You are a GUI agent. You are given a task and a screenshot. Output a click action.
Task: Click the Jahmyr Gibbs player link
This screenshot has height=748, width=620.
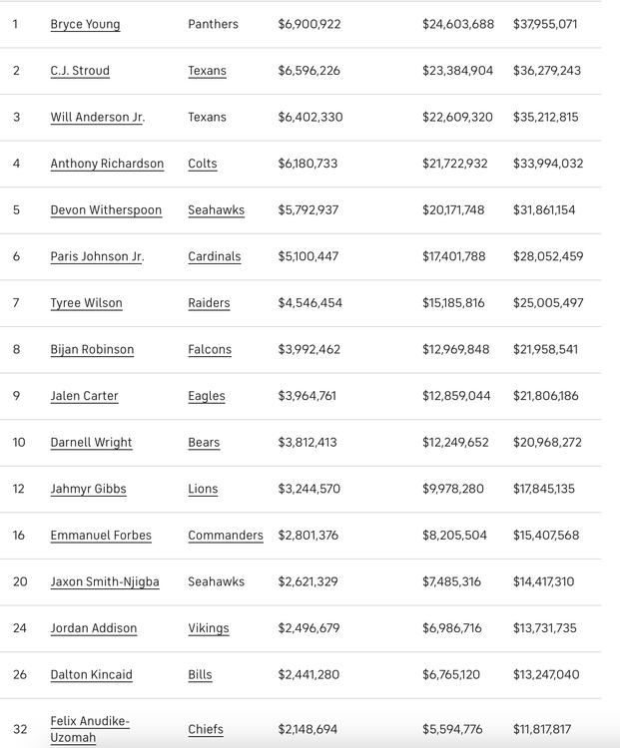pos(88,489)
